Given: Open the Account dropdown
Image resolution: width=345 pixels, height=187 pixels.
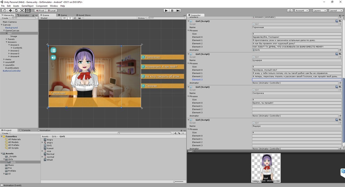Looking at the screenshot, I should [x=301, y=11].
